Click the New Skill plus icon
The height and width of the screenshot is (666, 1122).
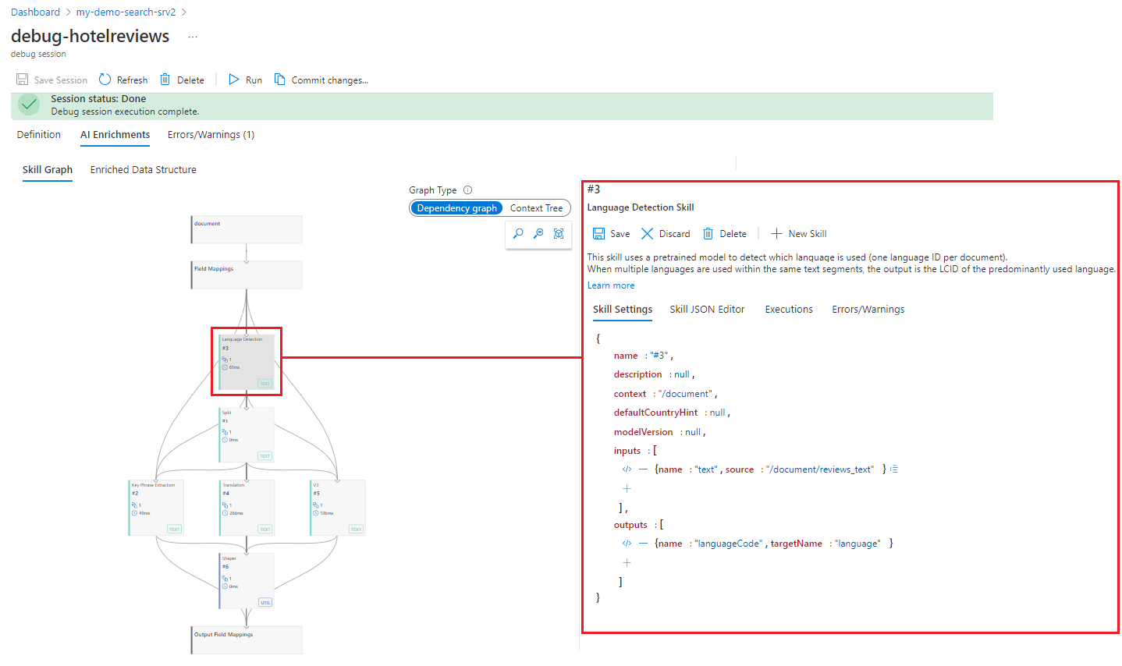point(776,233)
